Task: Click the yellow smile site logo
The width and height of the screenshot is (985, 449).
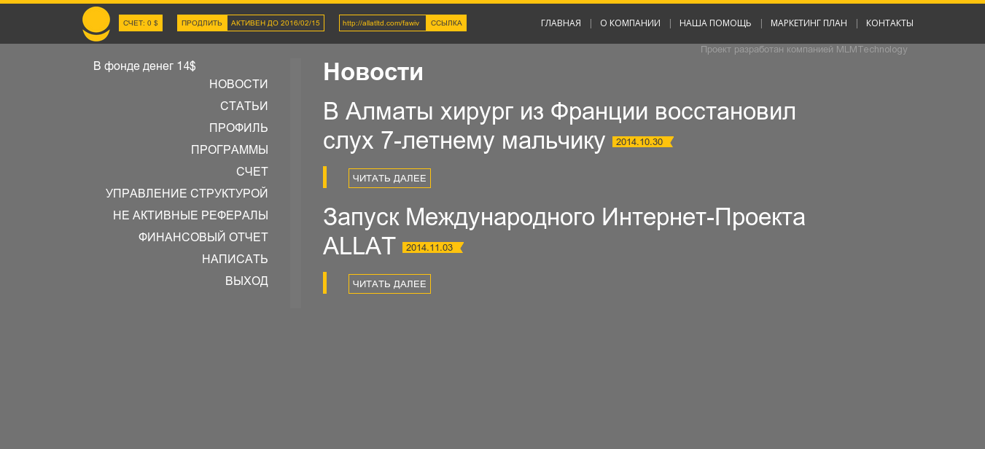Action: [x=96, y=24]
